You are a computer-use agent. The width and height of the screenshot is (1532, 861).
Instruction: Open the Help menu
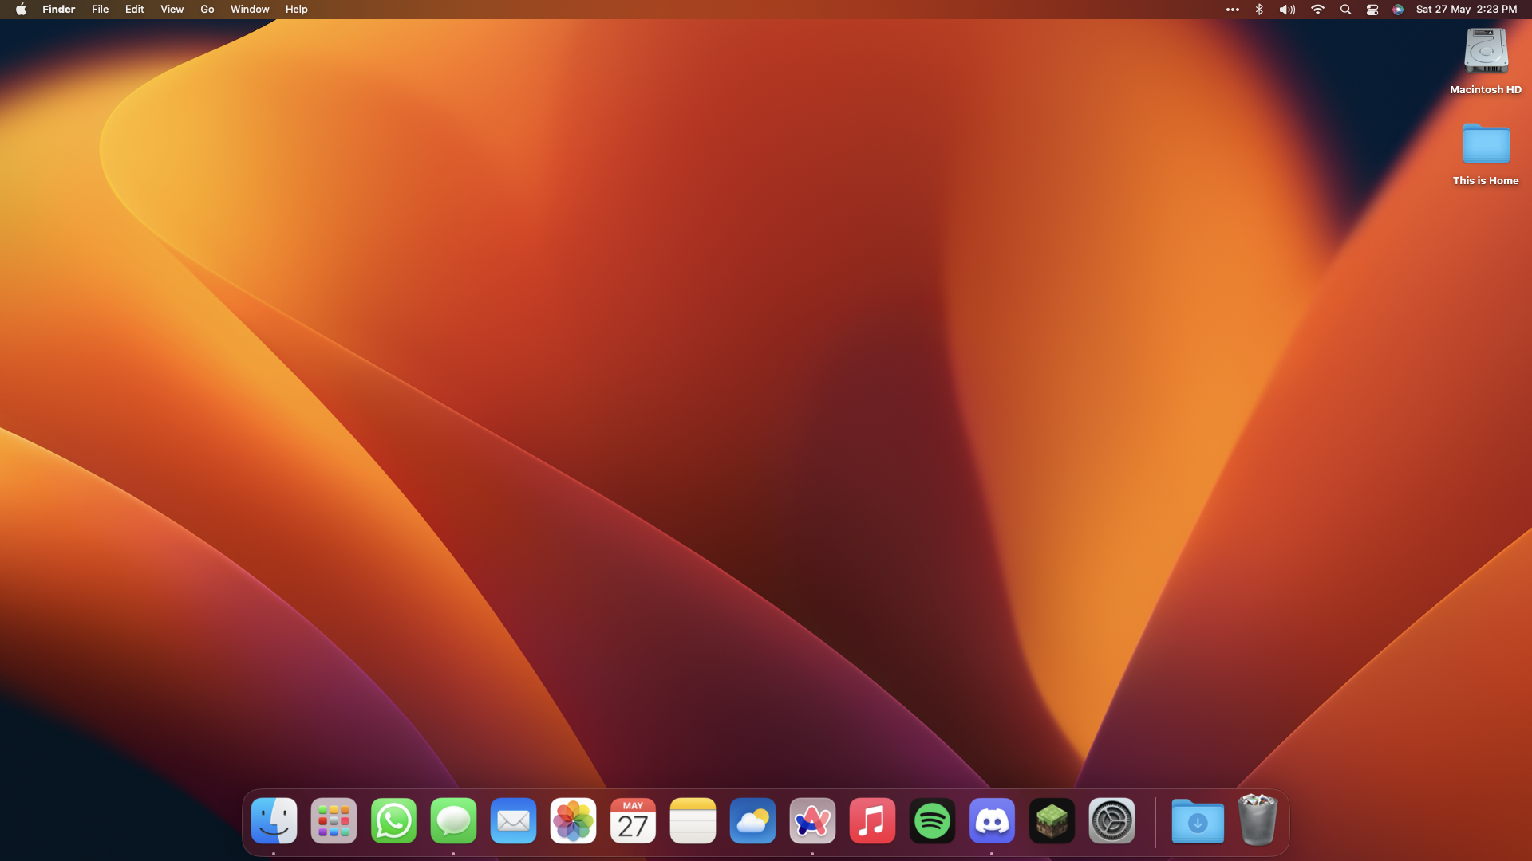[297, 10]
